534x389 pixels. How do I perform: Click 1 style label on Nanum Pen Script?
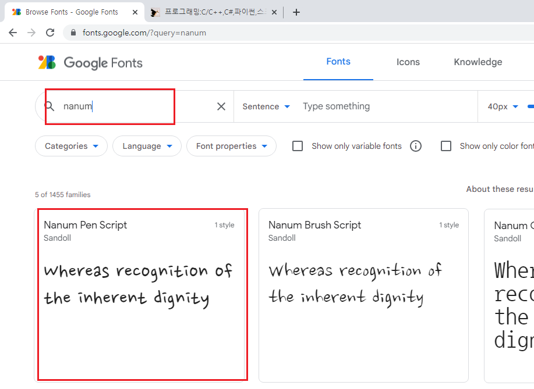[224, 225]
